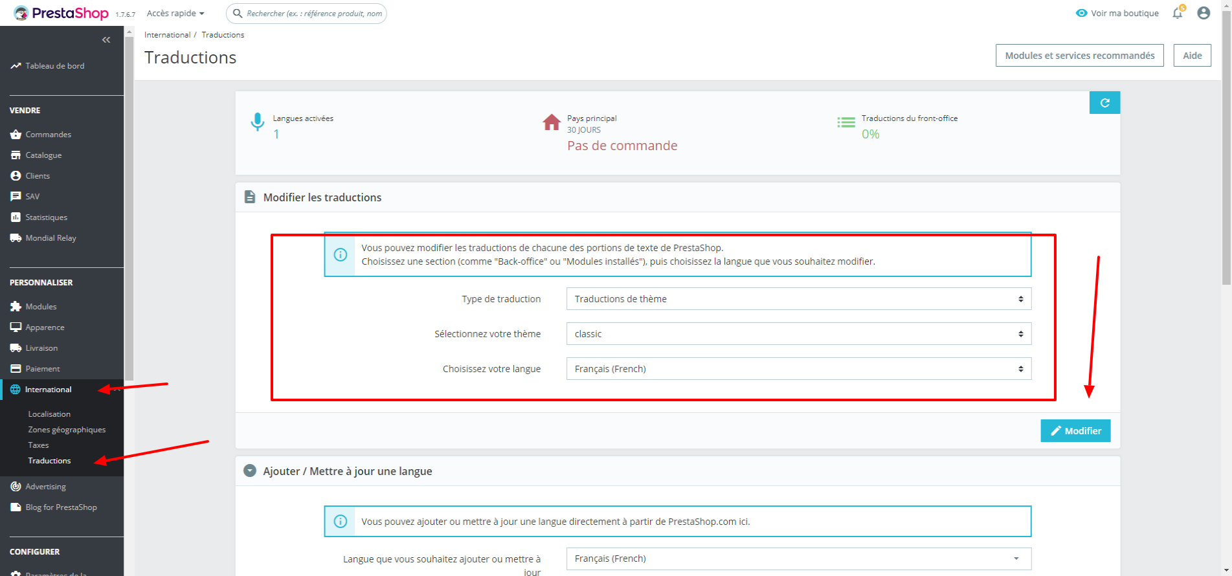Image resolution: width=1232 pixels, height=576 pixels.
Task: Open Localisation in International submenu
Action: 49,414
